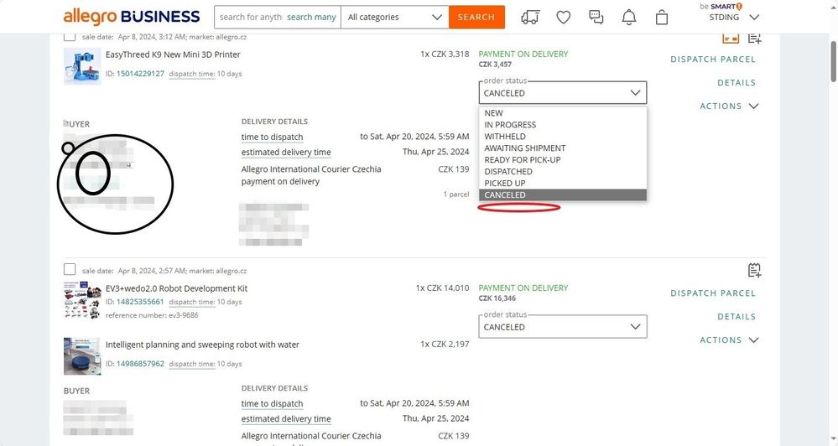Click estimated delivery time in first order

pyautogui.click(x=286, y=153)
